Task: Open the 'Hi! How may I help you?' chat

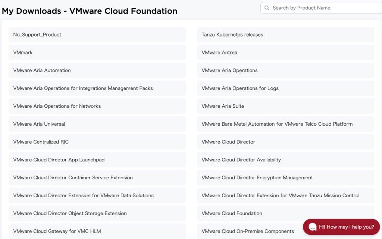Action: pos(346,227)
